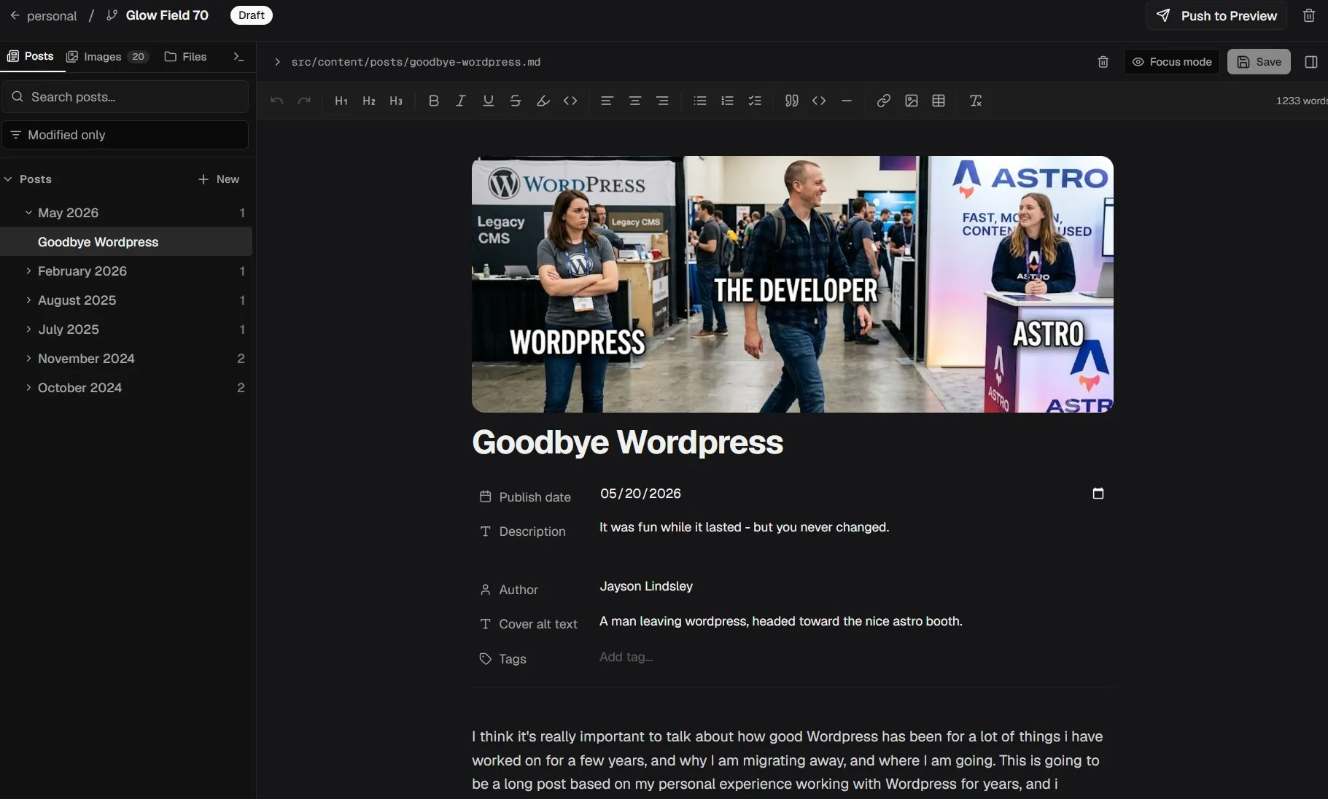Viewport: 1328px width, 799px height.
Task: Open the publish date calendar picker
Action: click(1098, 494)
